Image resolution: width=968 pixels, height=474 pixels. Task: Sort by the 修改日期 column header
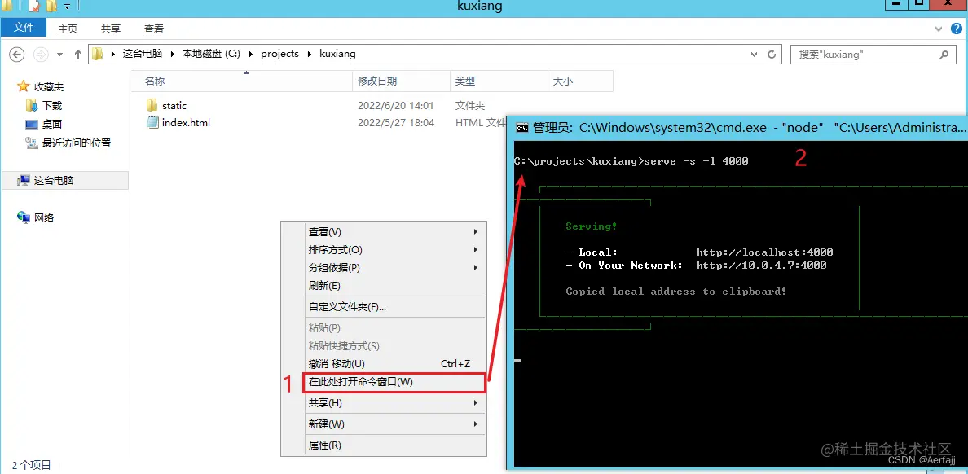coord(401,81)
